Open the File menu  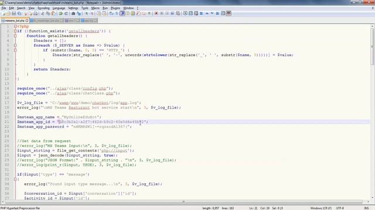(x=4, y=8)
